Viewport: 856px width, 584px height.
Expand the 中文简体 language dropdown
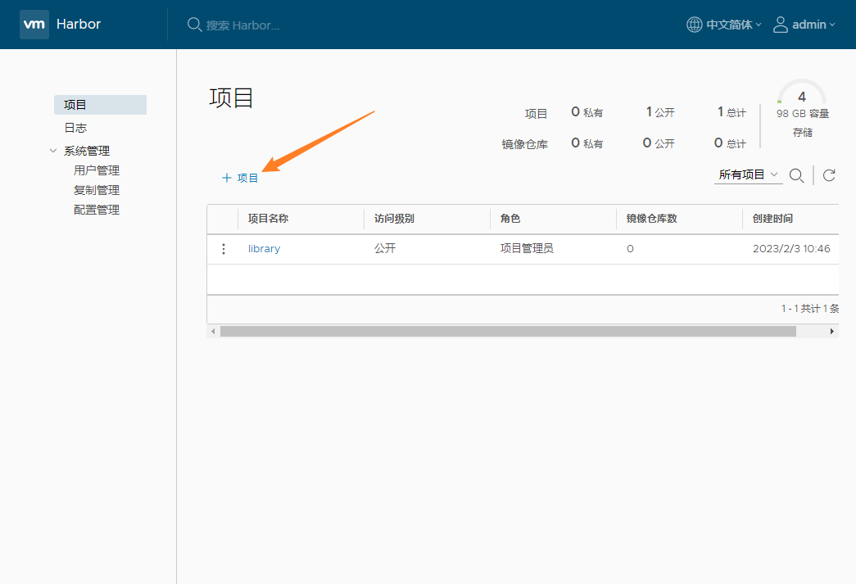click(734, 25)
